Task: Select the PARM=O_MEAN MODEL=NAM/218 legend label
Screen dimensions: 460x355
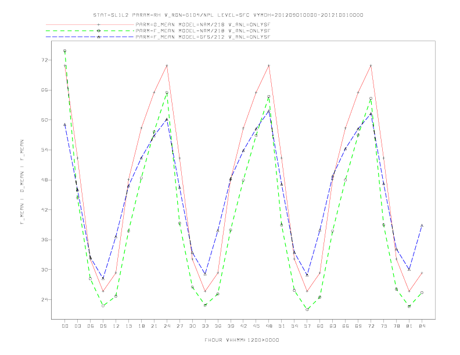Action: [203, 24]
